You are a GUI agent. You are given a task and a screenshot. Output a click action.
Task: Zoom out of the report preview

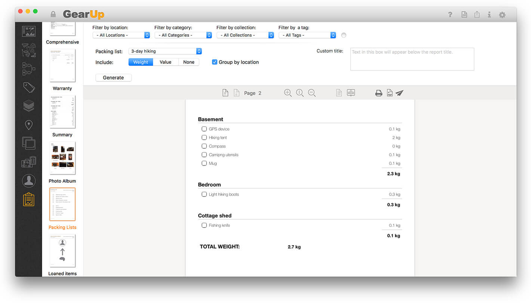pyautogui.click(x=312, y=93)
